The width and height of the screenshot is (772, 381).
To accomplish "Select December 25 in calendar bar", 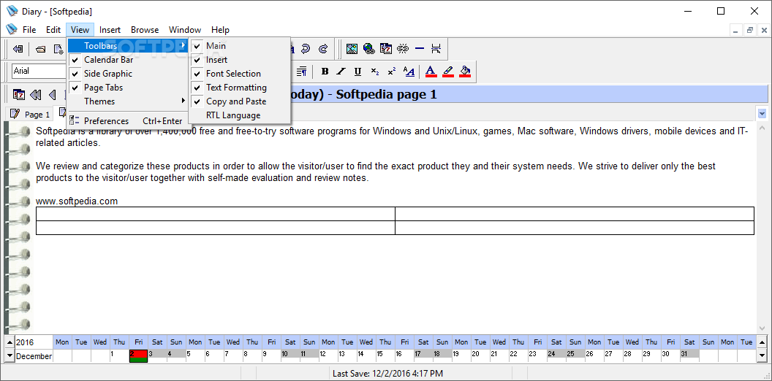I will point(575,356).
